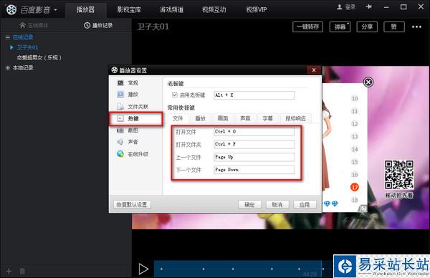Close the episode list overlay with X

368,82
